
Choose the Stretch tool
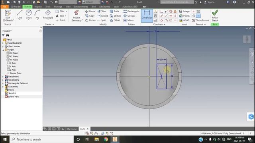click(x=115, y=16)
